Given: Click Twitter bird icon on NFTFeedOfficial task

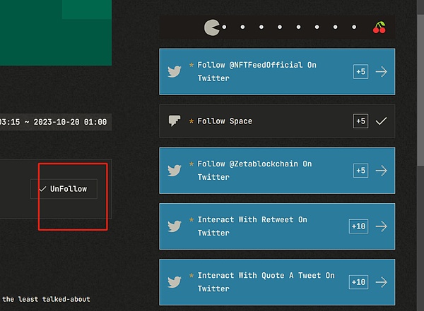Looking at the screenshot, I should (175, 71).
